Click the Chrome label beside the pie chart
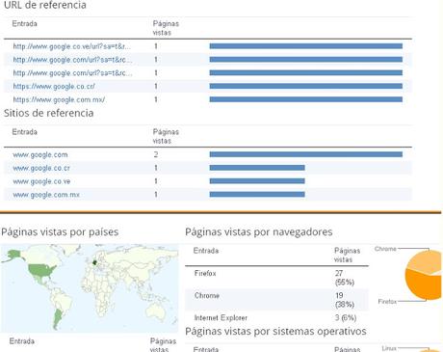 (x=385, y=249)
